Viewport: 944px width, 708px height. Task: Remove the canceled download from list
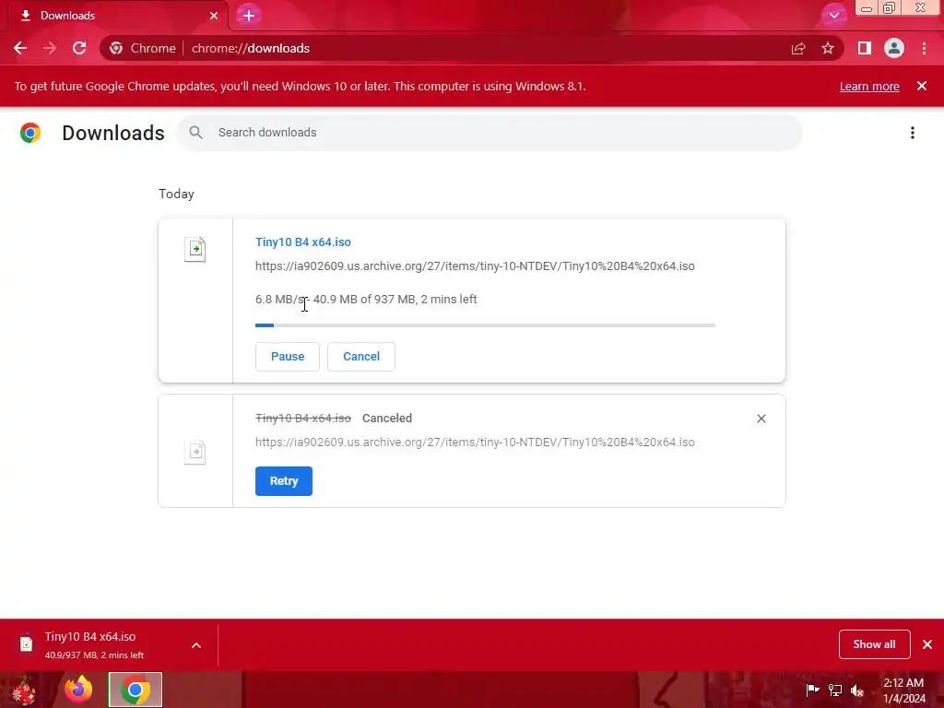coord(761,419)
